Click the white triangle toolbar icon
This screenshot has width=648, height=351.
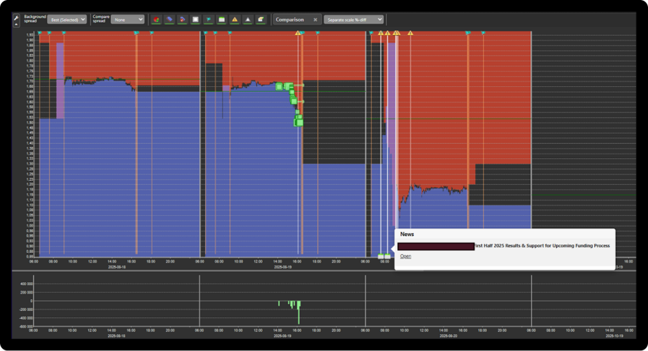pos(248,20)
